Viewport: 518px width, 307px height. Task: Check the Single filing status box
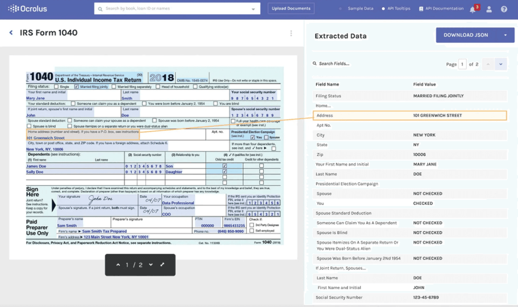coord(56,87)
